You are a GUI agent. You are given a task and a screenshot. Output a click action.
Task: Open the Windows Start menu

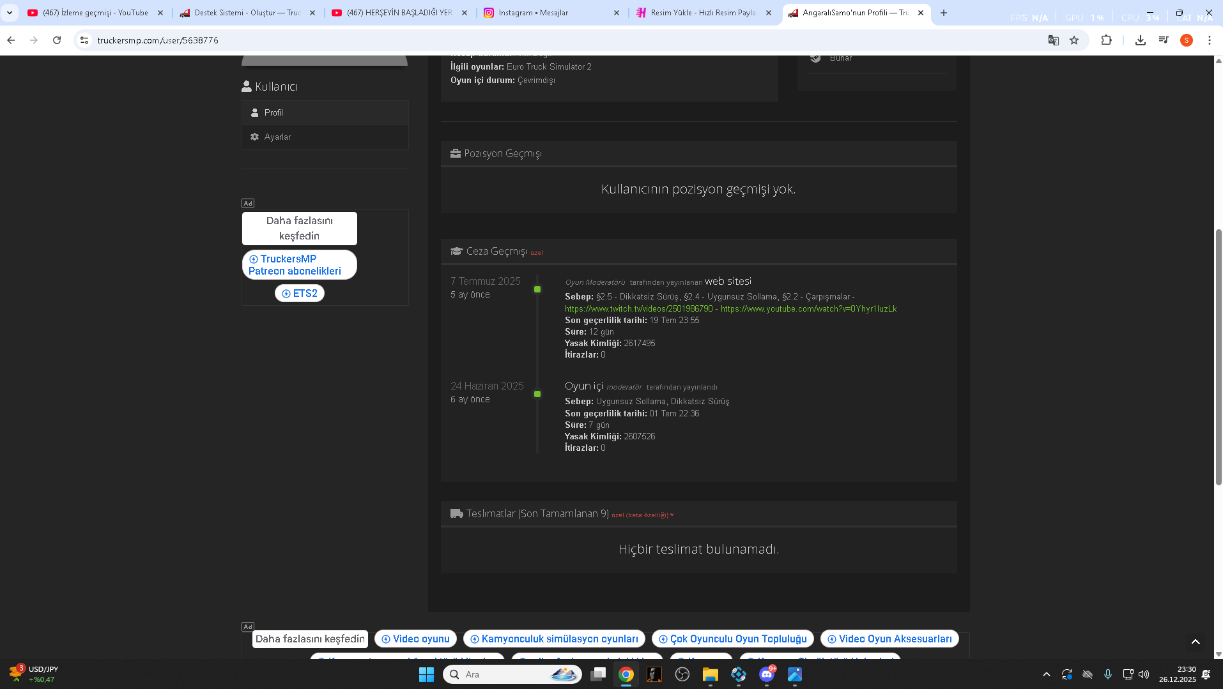click(426, 674)
